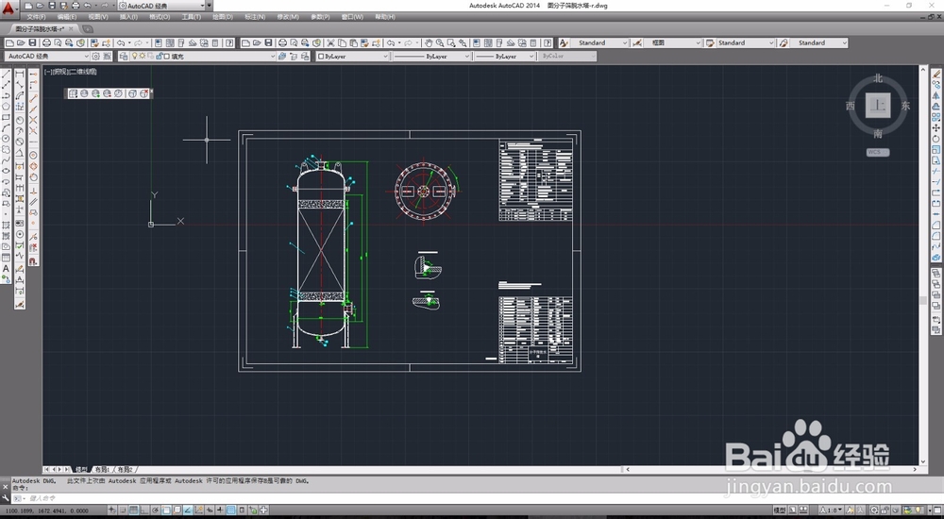Open the 框图 dimension style dropdown
Image resolution: width=944 pixels, height=519 pixels.
[699, 42]
